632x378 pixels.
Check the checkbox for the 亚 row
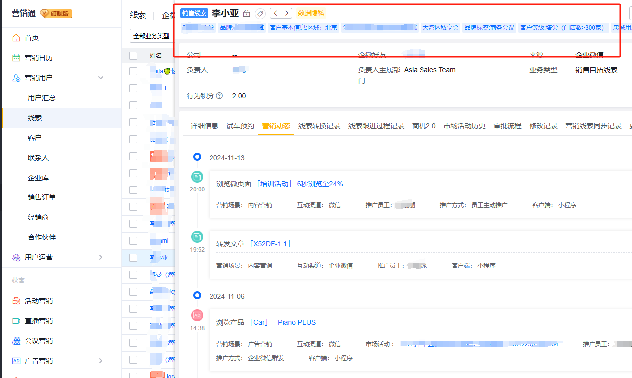(x=133, y=258)
